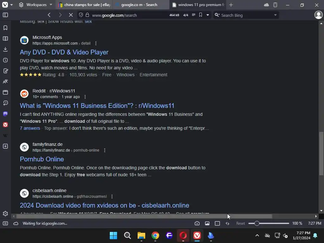This screenshot has height=243, width=324.
Task: Expand address bar typed history dropdown
Action: point(208,15)
